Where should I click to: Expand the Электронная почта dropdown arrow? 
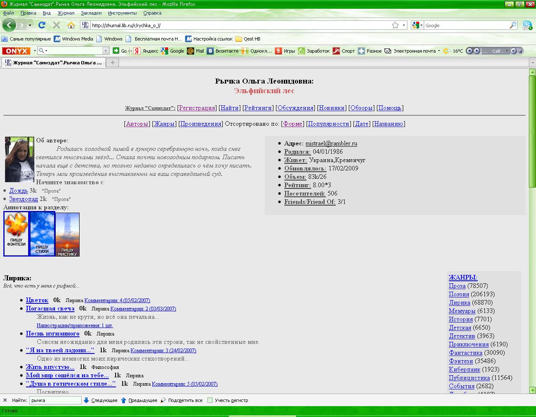pos(439,51)
